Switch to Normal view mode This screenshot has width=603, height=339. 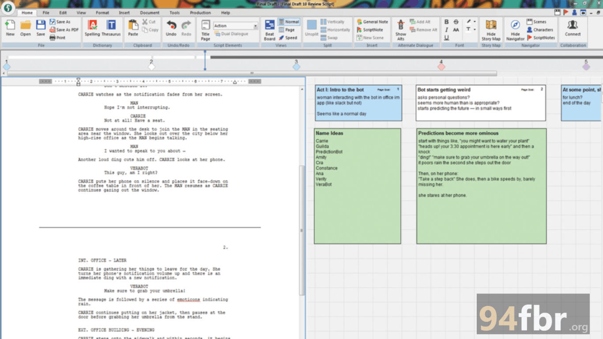(x=289, y=22)
